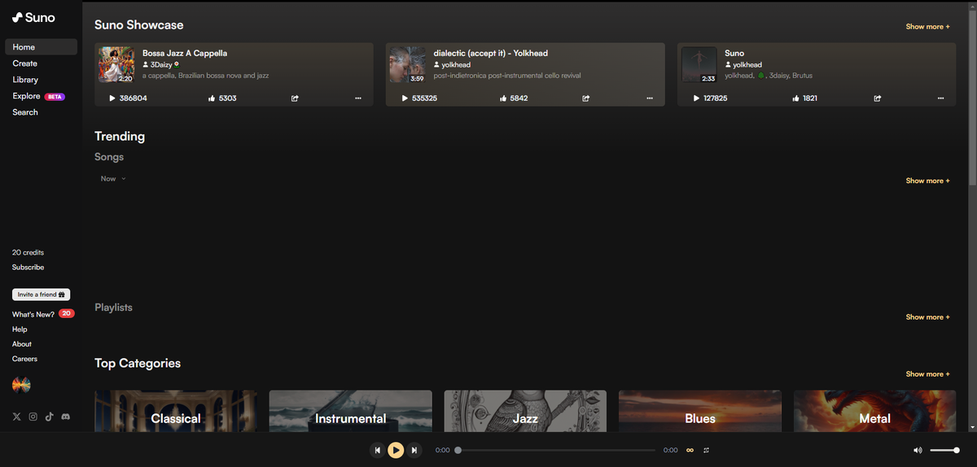
Task: Play dialectic (accept it) - Yolkhead track
Action: (405, 98)
